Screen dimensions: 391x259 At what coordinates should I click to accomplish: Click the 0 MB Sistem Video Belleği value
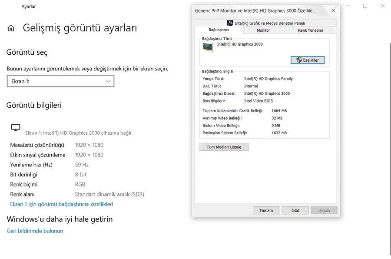point(276,126)
